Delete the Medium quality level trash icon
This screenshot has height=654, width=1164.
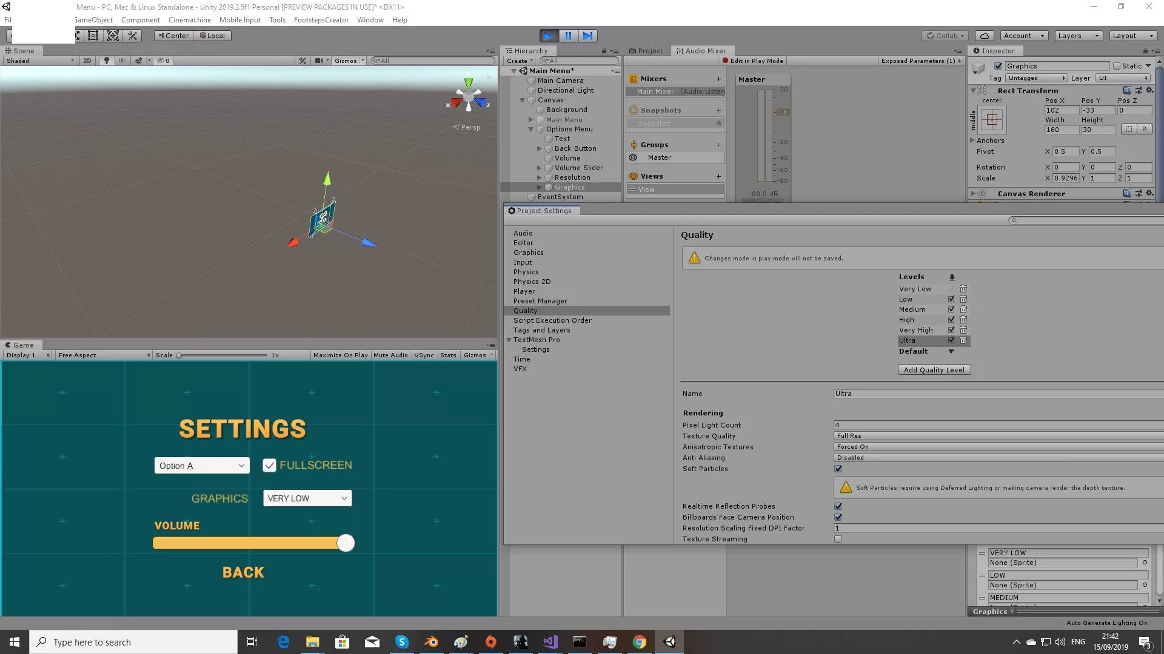pos(963,309)
